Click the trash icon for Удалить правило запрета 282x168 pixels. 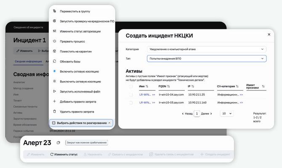tap(54, 111)
